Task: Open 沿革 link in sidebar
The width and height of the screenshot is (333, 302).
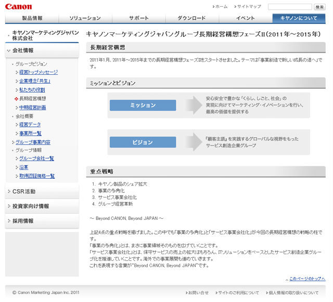Action: 24,167
